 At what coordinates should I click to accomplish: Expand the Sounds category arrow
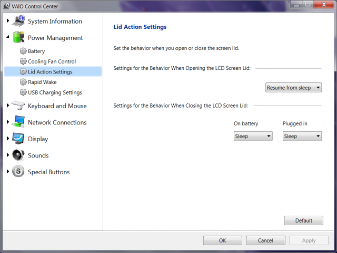pyautogui.click(x=8, y=155)
